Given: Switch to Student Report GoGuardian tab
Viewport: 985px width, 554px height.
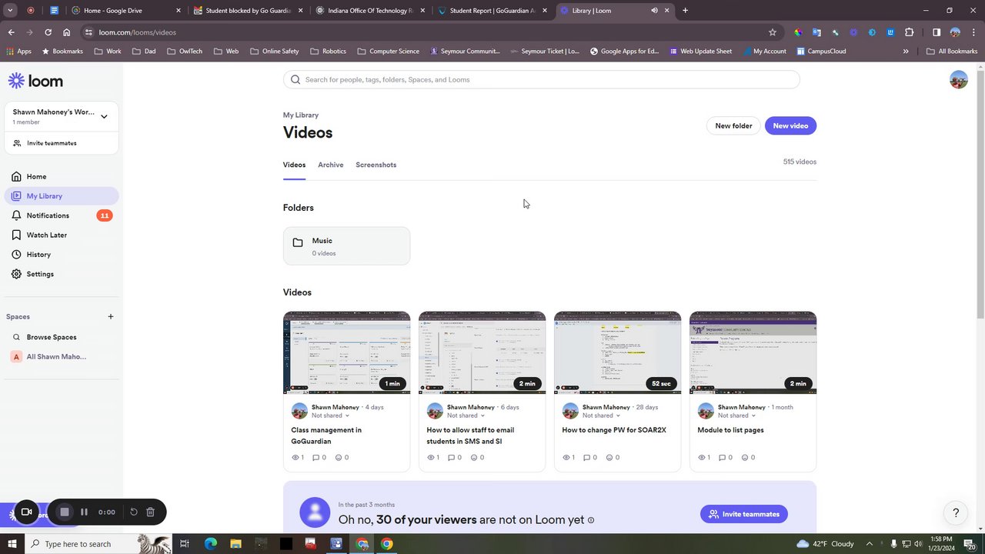Looking at the screenshot, I should [x=492, y=11].
